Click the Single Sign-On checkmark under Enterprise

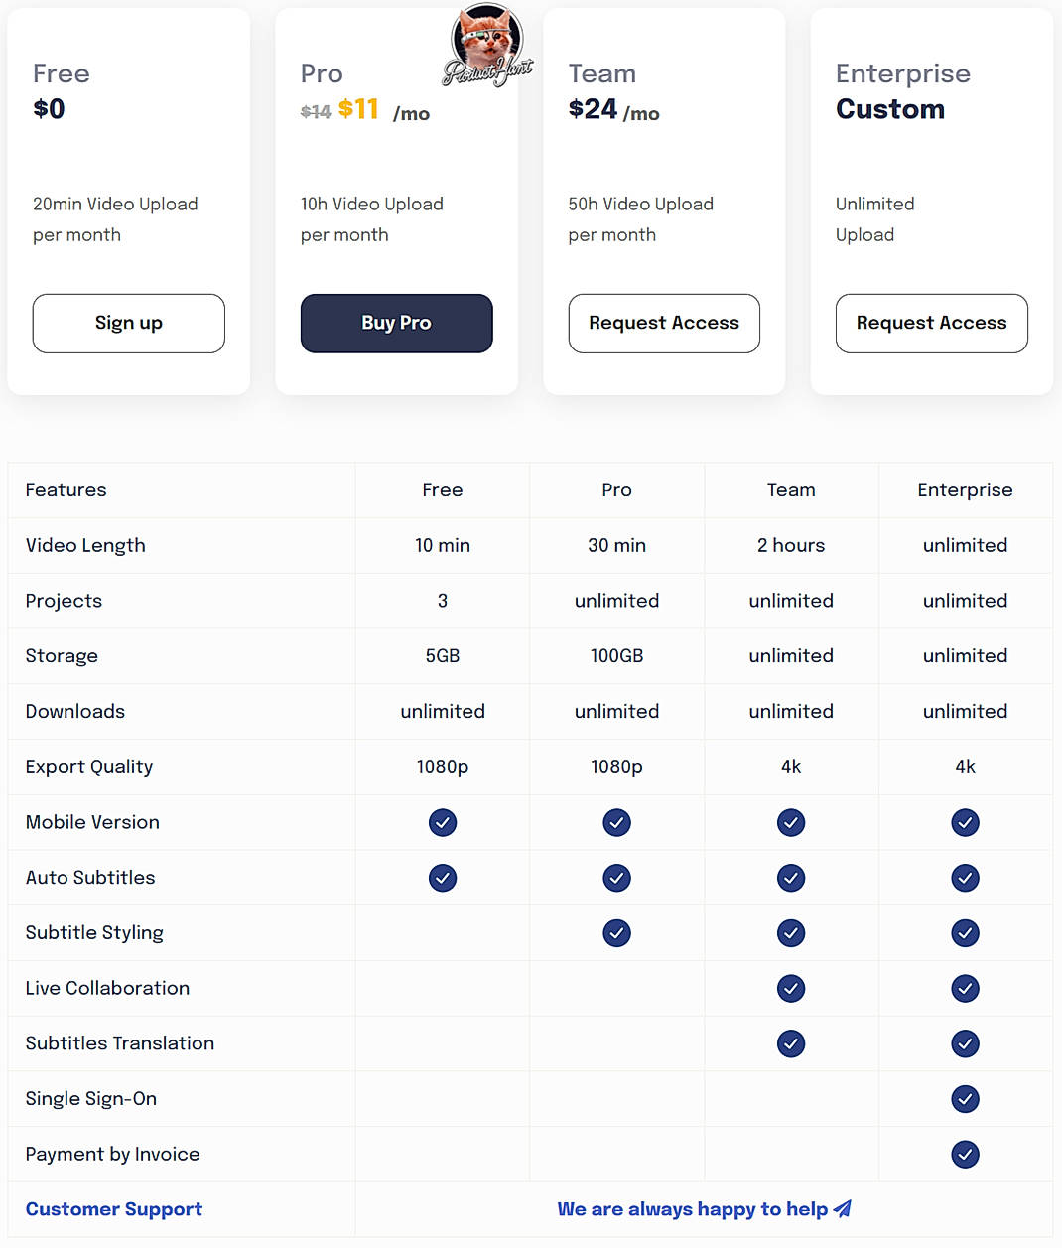[x=965, y=1099]
